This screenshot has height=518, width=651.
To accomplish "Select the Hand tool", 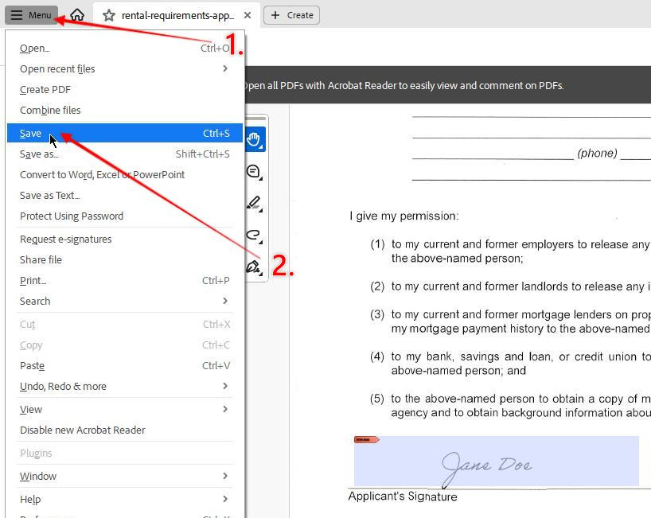I will [x=254, y=139].
